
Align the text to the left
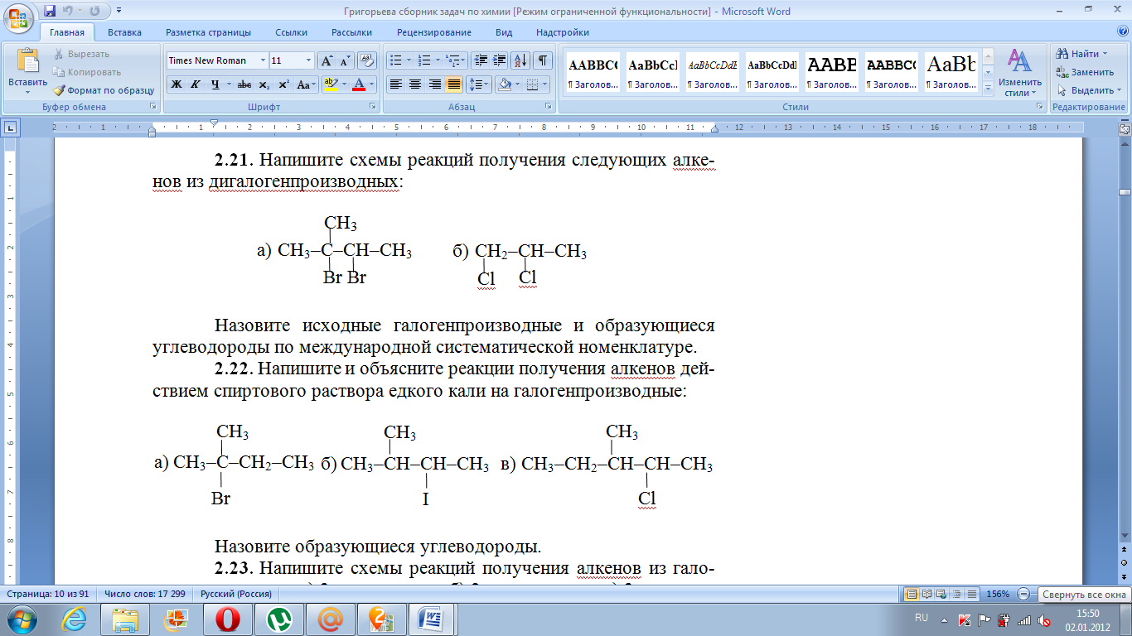(396, 84)
